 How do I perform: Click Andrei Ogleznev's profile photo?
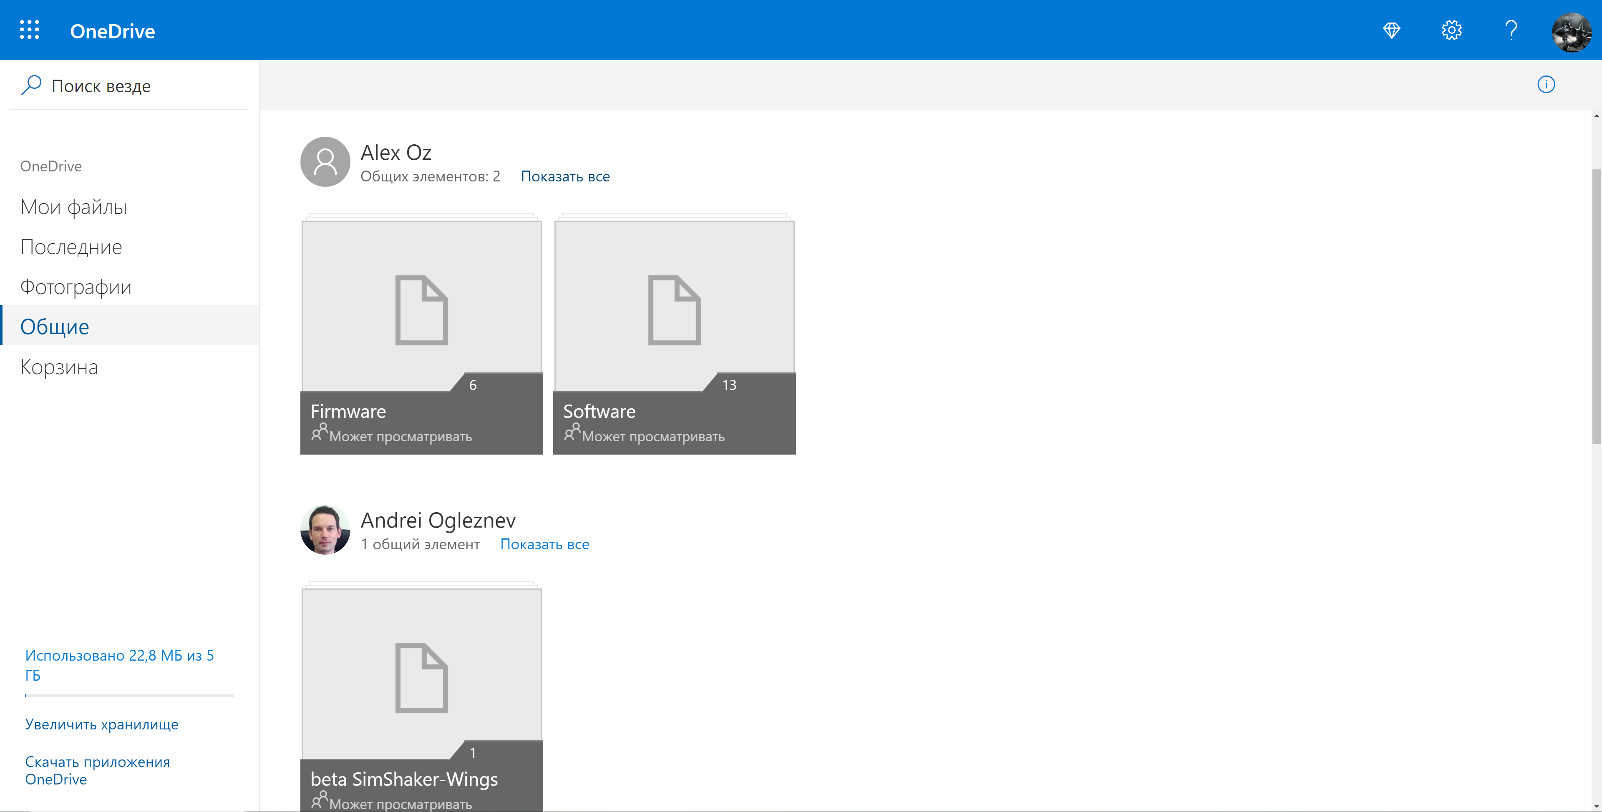click(x=325, y=530)
